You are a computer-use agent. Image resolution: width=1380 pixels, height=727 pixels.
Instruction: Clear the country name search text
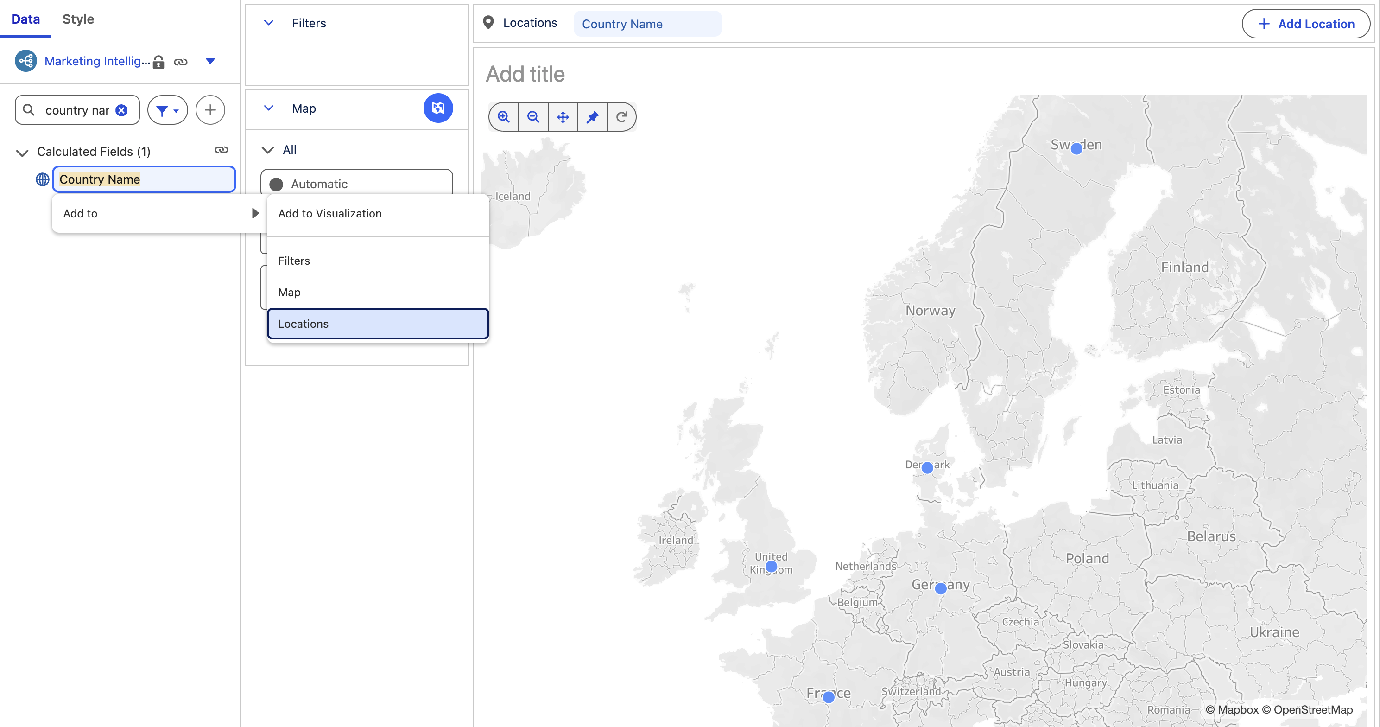121,110
